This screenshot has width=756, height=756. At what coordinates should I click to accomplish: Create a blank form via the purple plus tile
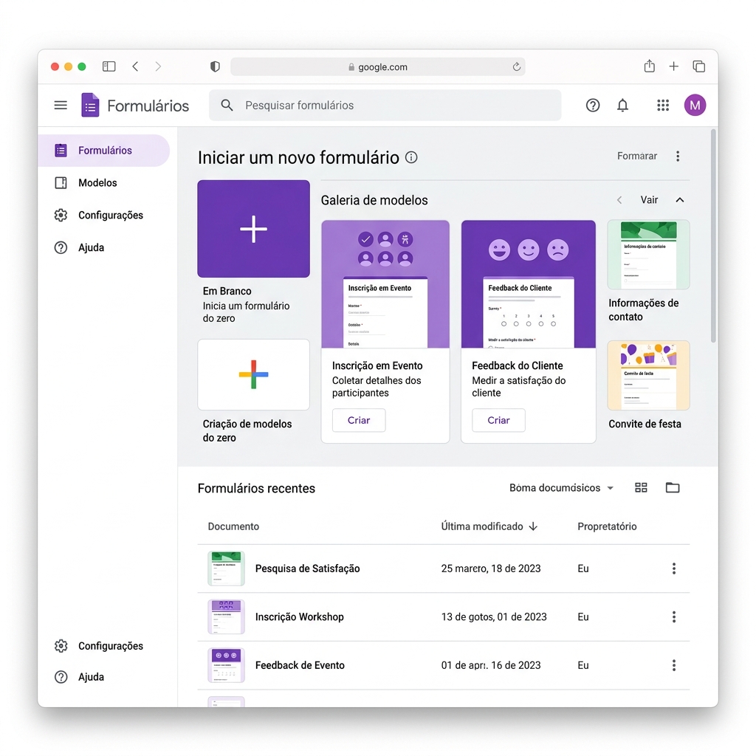(x=254, y=229)
